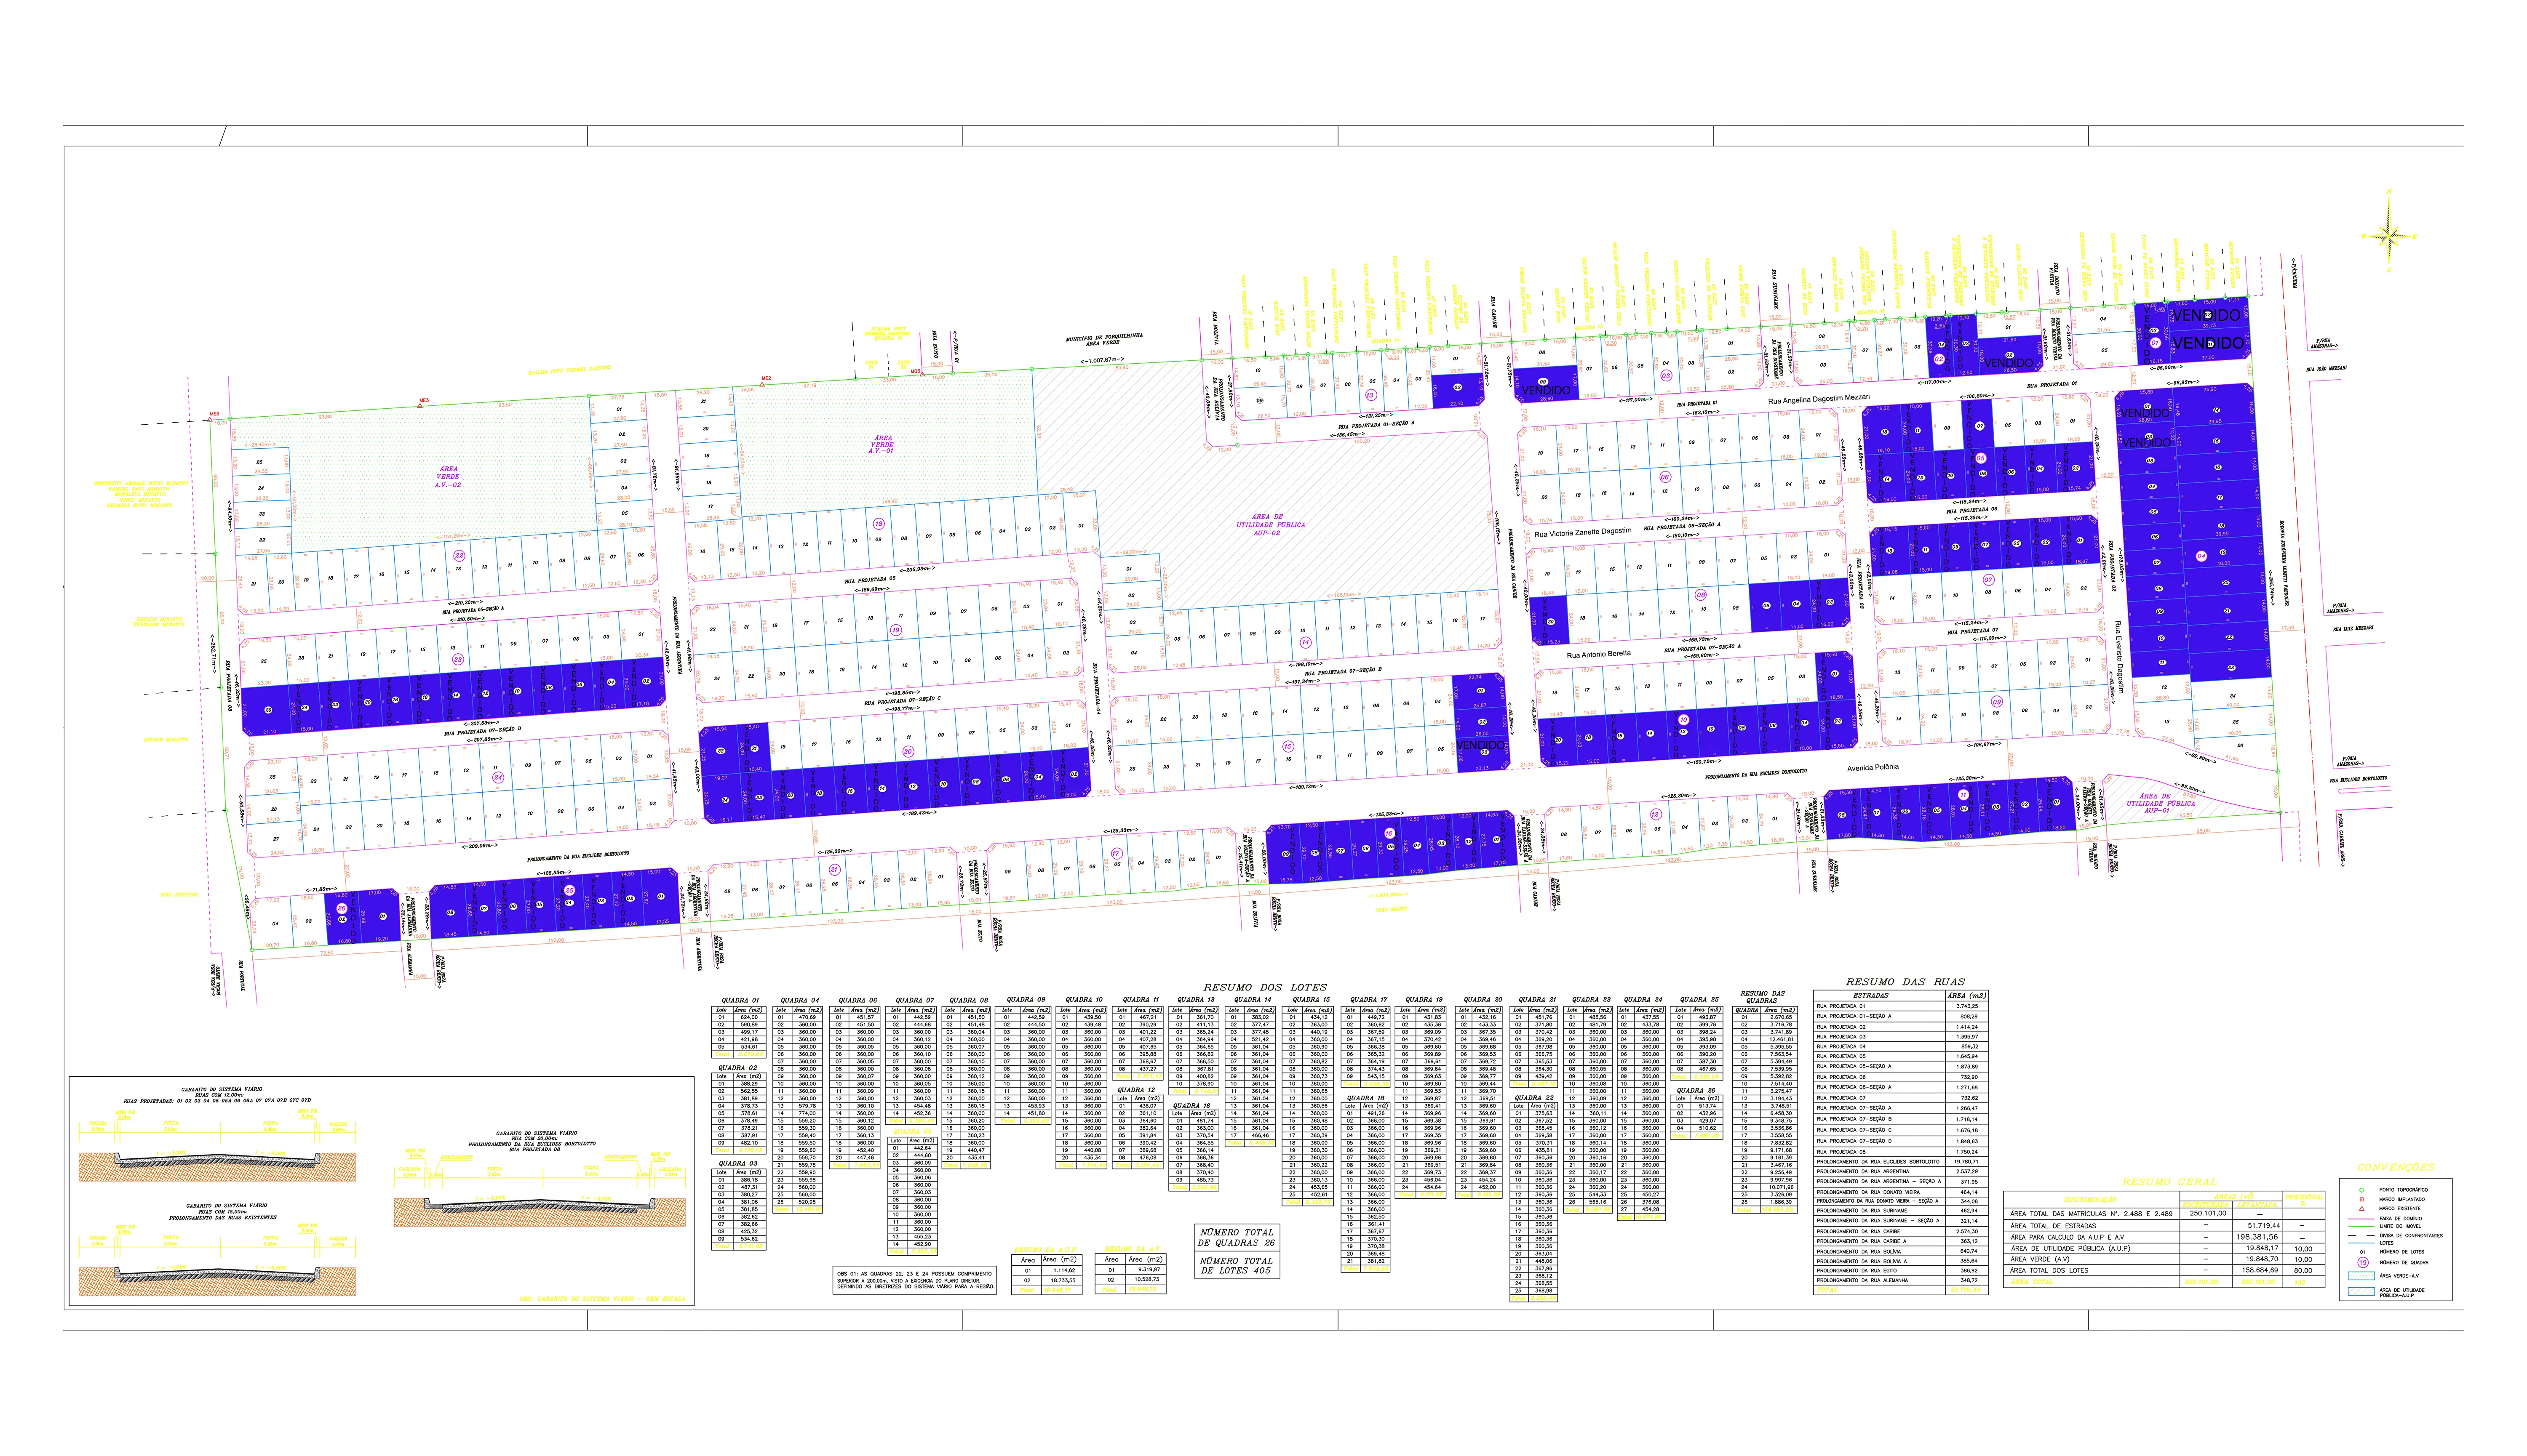Click the Área de Utilidade Pública legend swatch

(x=2361, y=1292)
